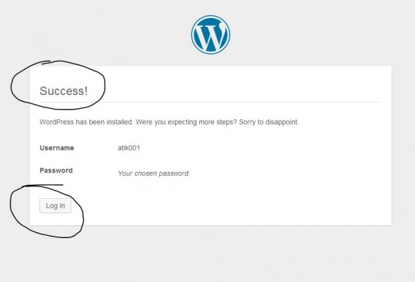Viewport: 415px width, 282px height.
Task: Click the gray page background below the white panel
Action: [207, 256]
